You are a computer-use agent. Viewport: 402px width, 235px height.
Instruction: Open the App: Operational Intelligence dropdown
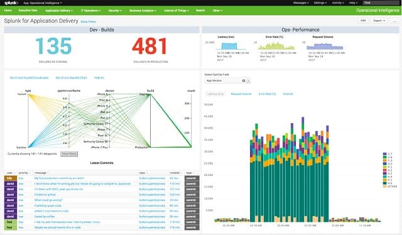pyautogui.click(x=43, y=3)
